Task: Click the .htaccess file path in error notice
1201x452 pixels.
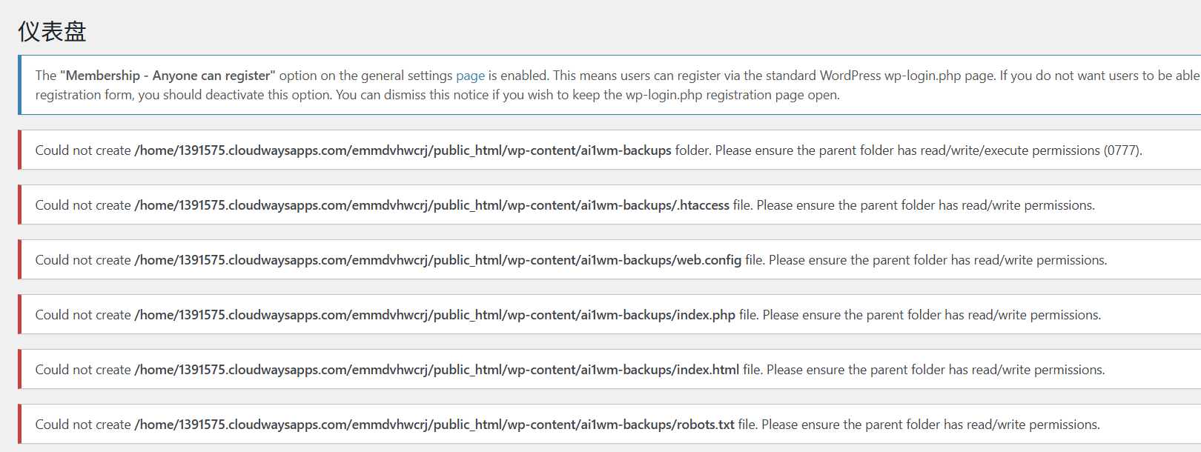Action: [x=431, y=205]
